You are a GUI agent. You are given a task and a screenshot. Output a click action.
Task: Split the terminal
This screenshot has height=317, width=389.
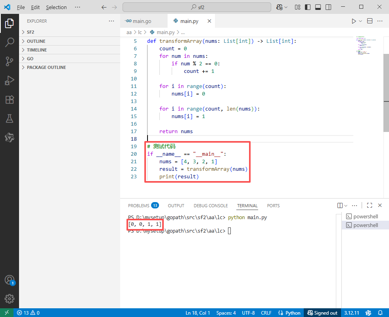[x=340, y=205]
